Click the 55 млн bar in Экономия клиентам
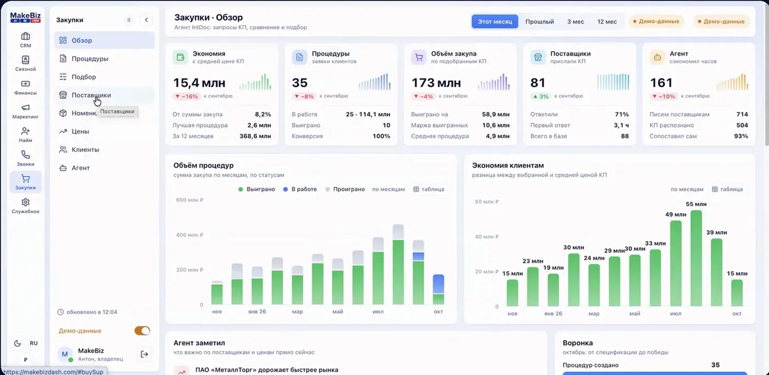The image size is (769, 375). pyautogui.click(x=696, y=258)
